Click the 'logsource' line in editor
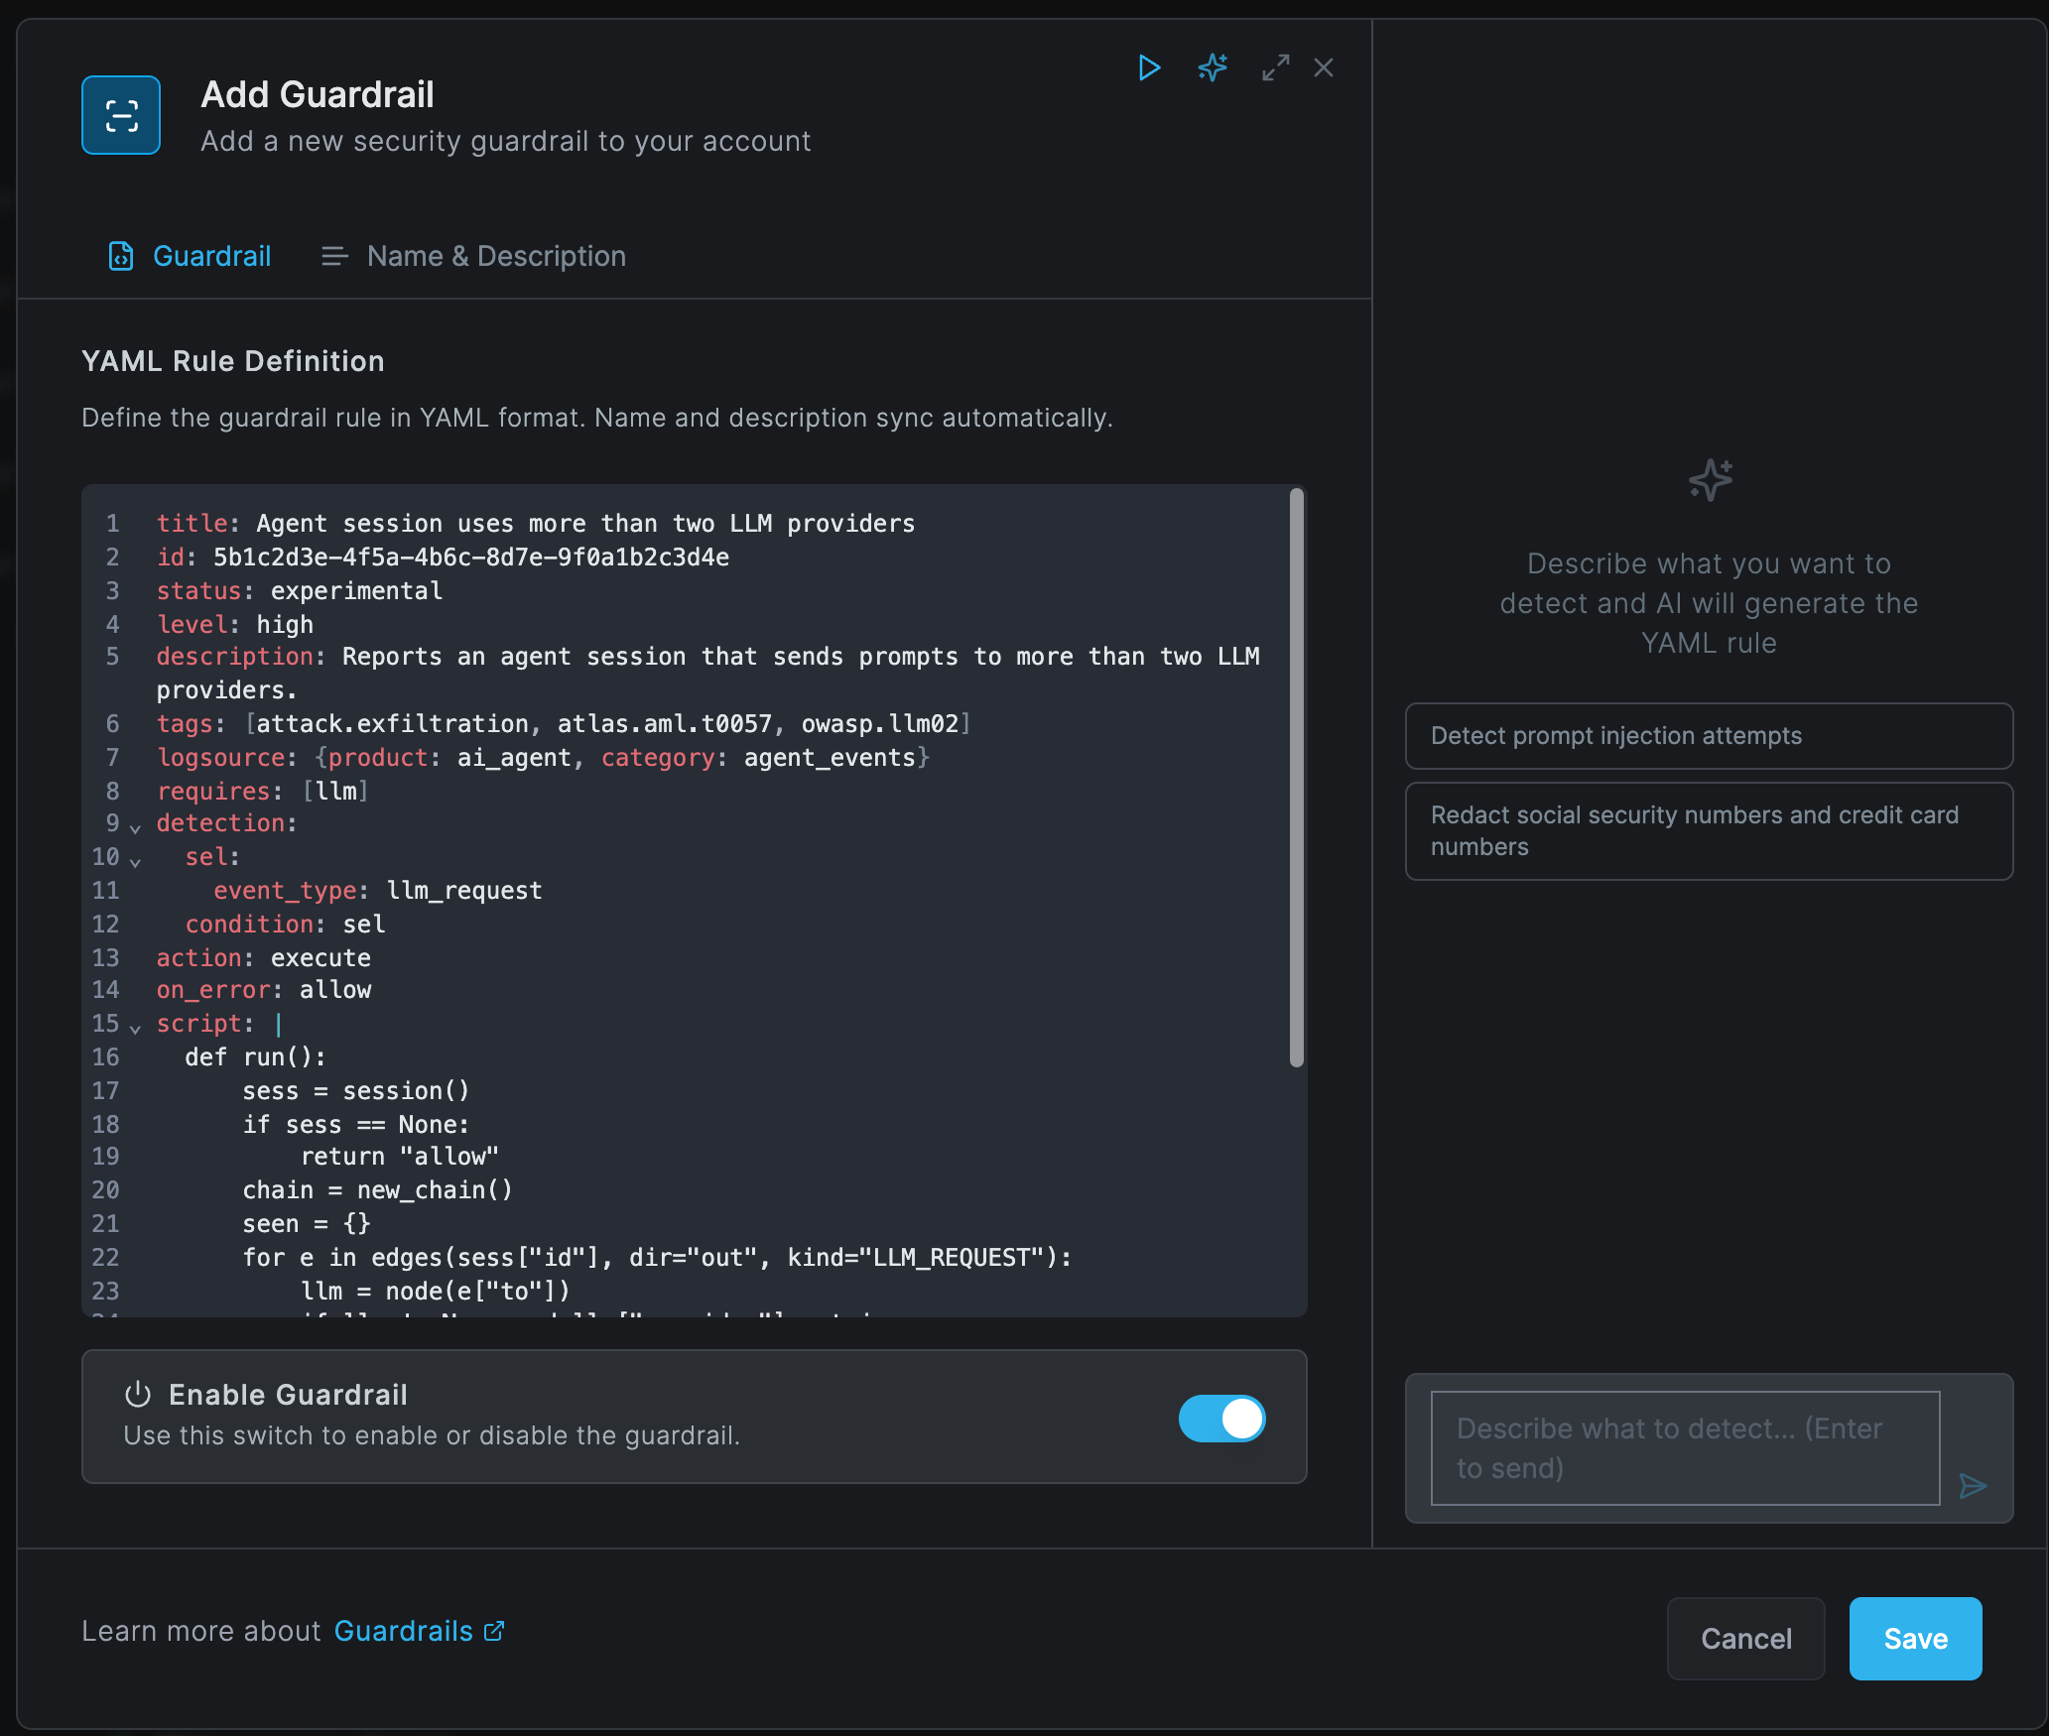The image size is (2049, 1736). 543,757
